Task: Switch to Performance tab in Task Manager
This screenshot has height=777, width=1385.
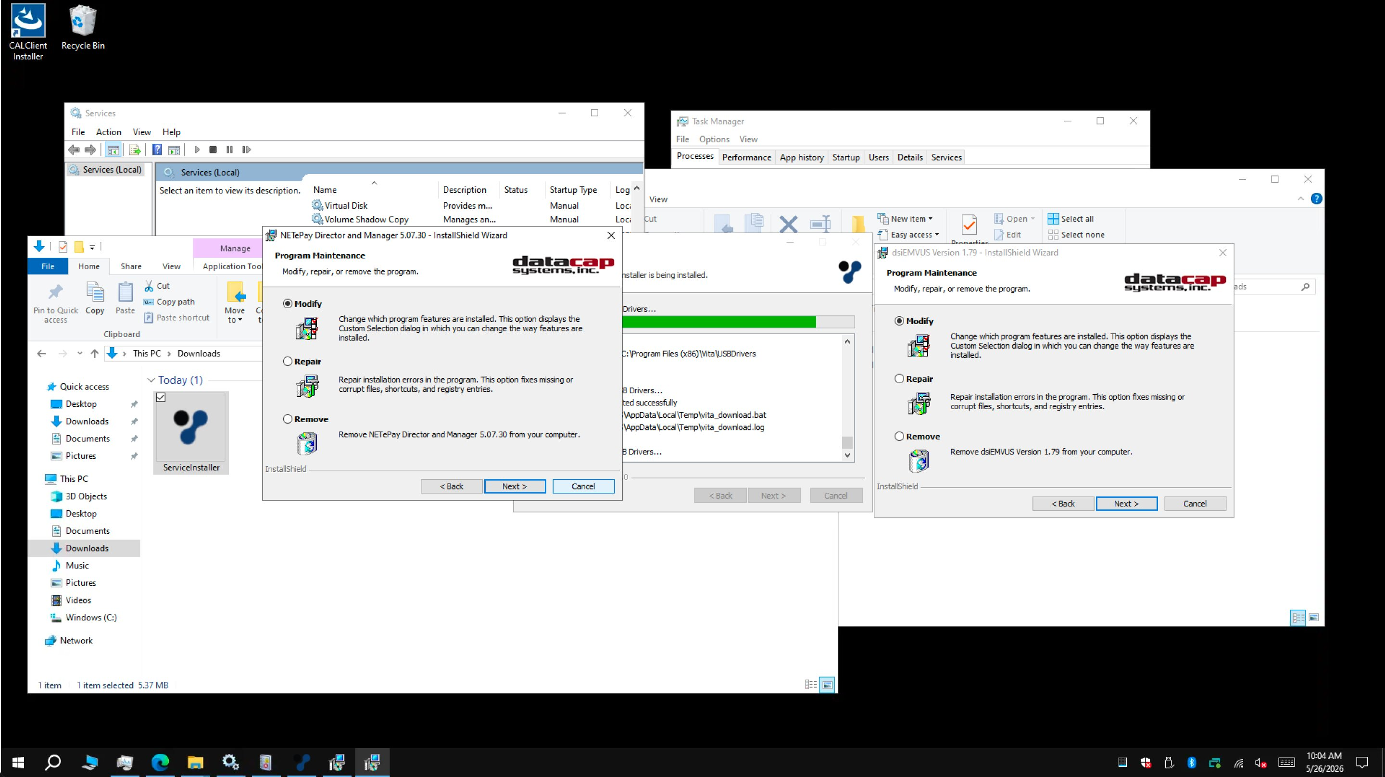Action: (746, 157)
